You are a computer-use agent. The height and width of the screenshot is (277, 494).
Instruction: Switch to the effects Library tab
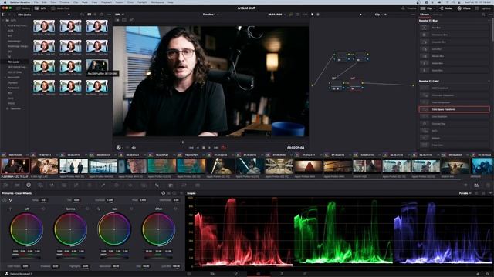tap(424, 15)
